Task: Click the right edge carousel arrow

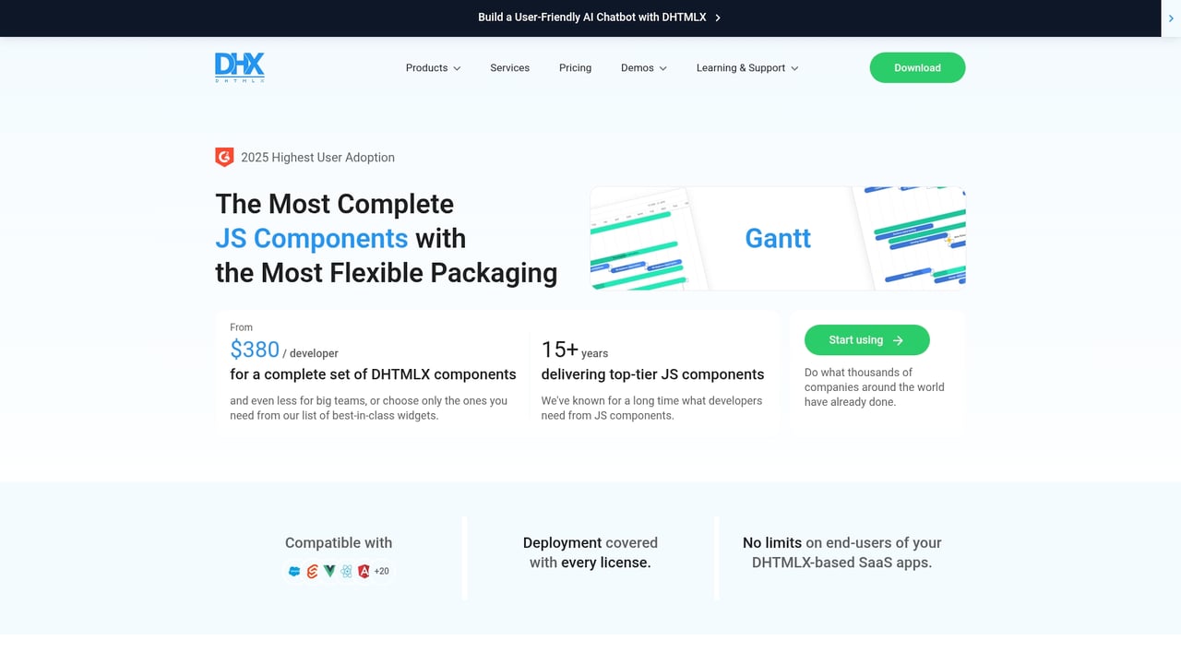Action: 1172,18
